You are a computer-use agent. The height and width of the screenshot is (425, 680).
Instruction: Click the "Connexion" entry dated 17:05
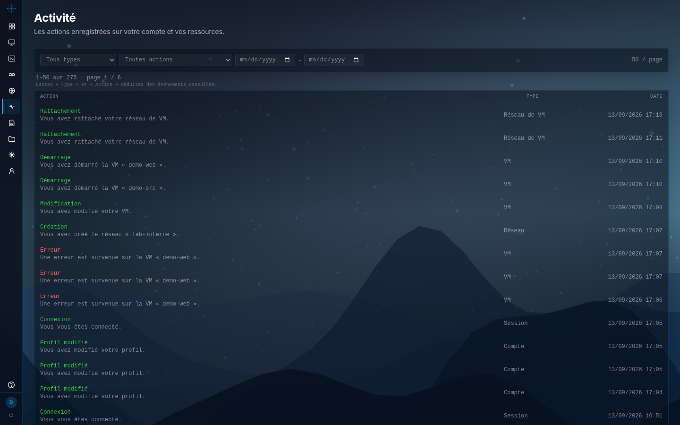351,323
